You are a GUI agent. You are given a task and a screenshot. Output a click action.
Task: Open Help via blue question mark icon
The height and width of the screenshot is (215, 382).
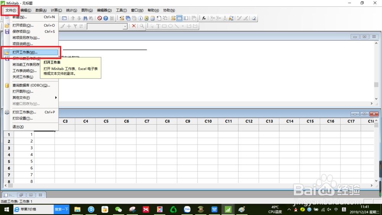[x=106, y=18]
